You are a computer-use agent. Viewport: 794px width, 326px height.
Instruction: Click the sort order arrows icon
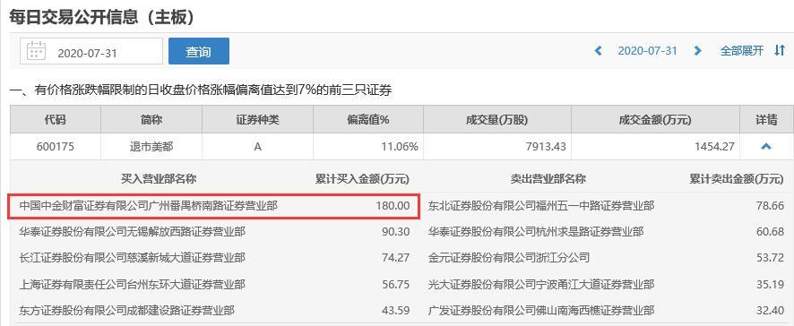(780, 51)
